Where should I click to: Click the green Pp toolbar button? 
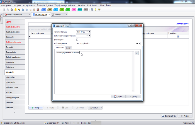pyautogui.click(x=62, y=10)
